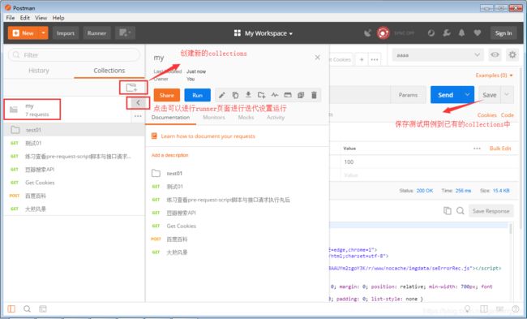Open the Save button dropdown arrow
527x319 pixels.
pos(507,94)
